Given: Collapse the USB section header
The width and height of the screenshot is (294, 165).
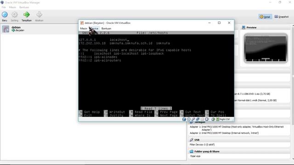Looking at the screenshot, I should pyautogui.click(x=239, y=140).
